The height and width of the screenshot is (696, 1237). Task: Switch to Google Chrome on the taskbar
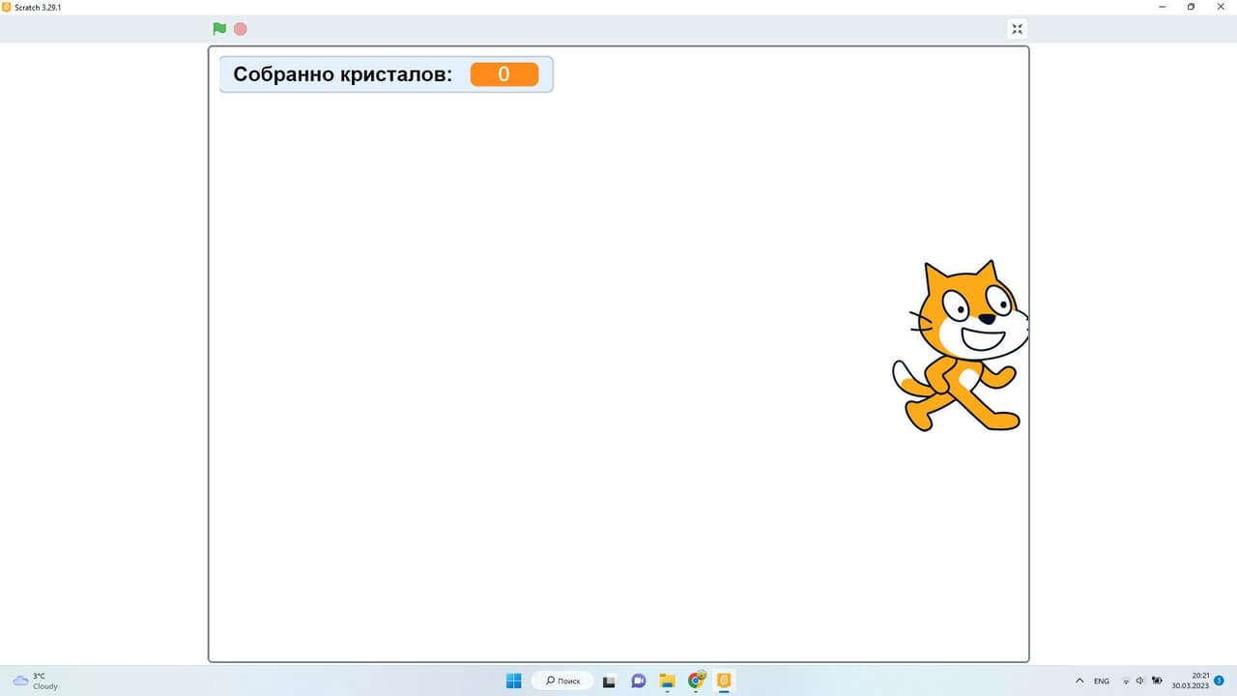pyautogui.click(x=696, y=681)
